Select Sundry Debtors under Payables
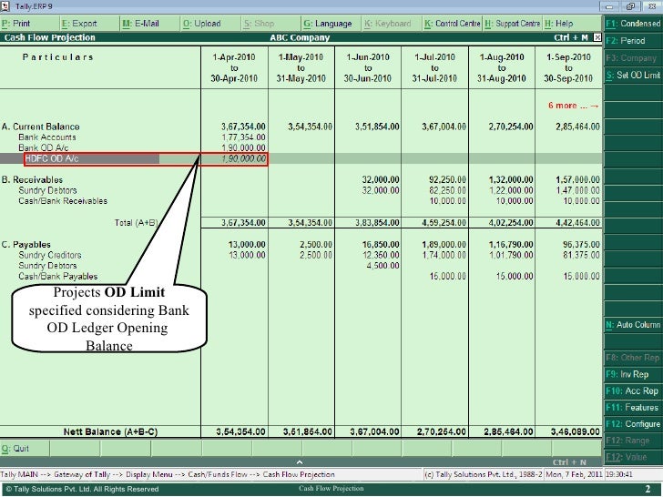 47,266
